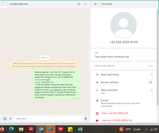Open Enkripsi verification details
The height and width of the screenshot is (133, 159).
123,103
